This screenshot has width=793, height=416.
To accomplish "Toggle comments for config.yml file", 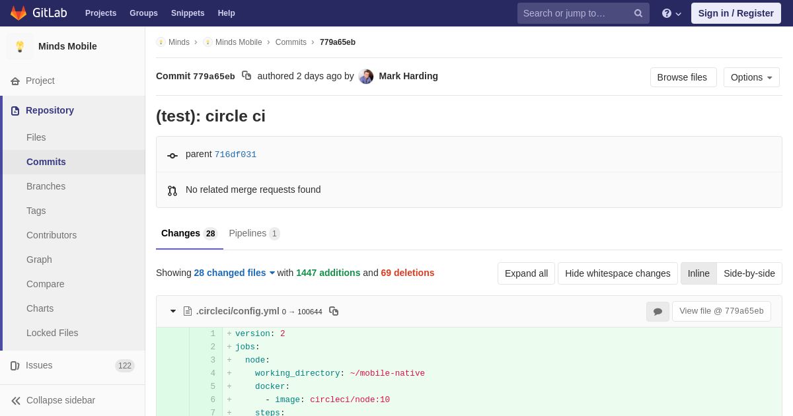I will [658, 312].
